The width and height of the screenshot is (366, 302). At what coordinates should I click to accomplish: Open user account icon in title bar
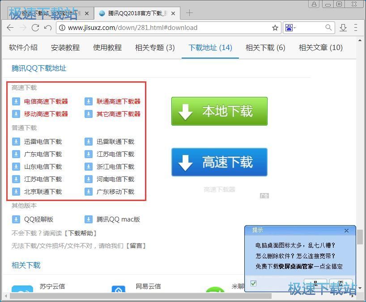point(314,4)
